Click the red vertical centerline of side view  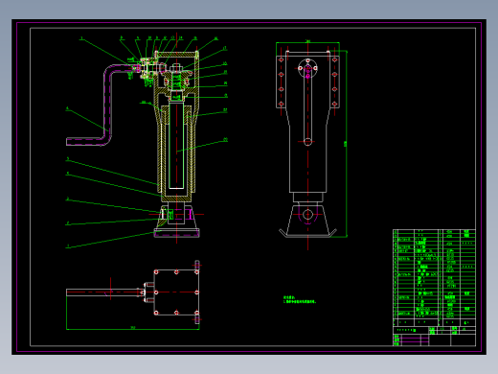coord(307,146)
